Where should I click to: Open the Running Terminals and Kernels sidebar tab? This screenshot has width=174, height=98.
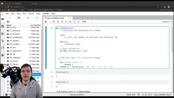(2, 26)
